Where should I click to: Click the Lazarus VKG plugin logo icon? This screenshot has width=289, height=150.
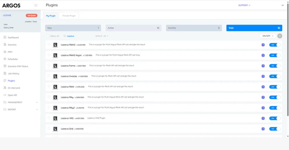click(x=55, y=118)
